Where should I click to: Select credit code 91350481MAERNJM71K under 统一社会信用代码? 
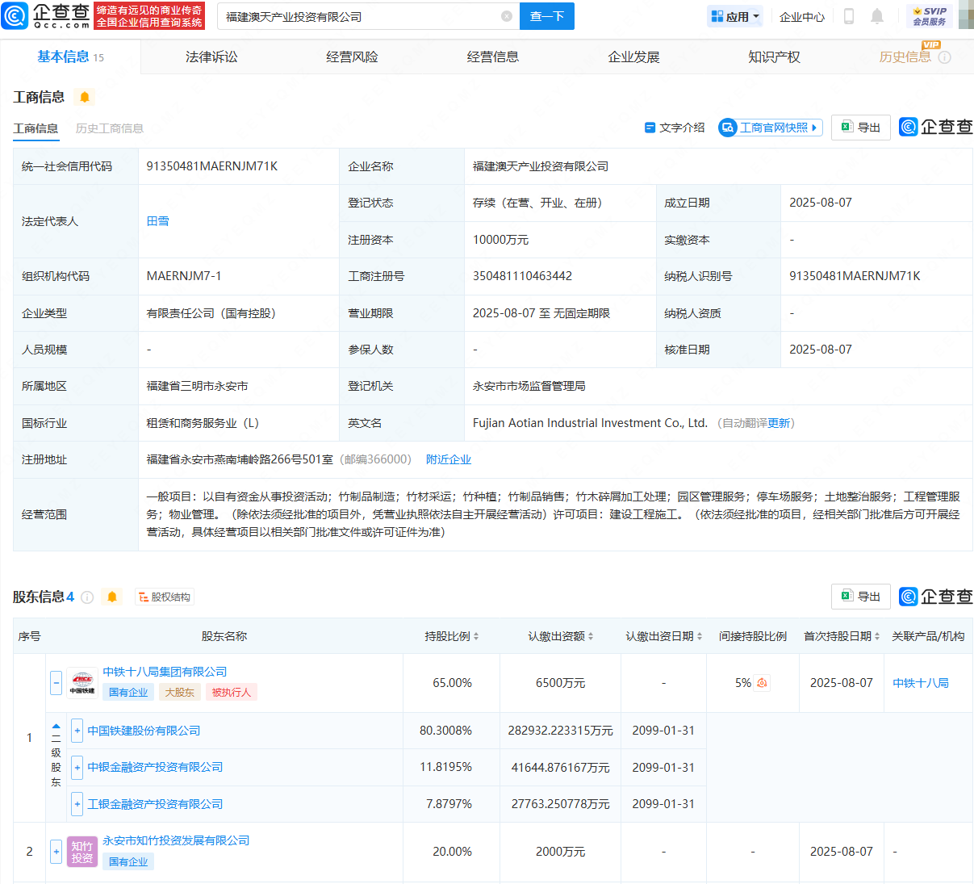tap(212, 166)
